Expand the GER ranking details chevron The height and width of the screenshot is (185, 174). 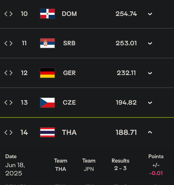point(150,73)
